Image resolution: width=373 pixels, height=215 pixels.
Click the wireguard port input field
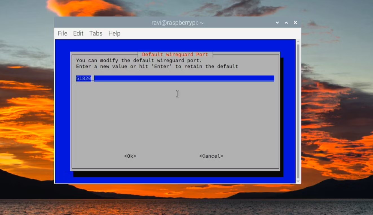pos(175,78)
